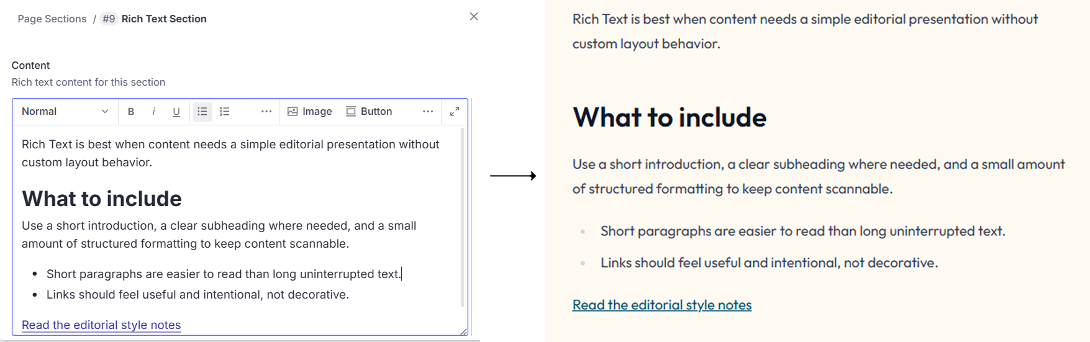
Task: Open the Normal text style dropdown
Action: 65,112
